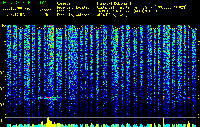Click the 0709 time marker

coord(174,27)
